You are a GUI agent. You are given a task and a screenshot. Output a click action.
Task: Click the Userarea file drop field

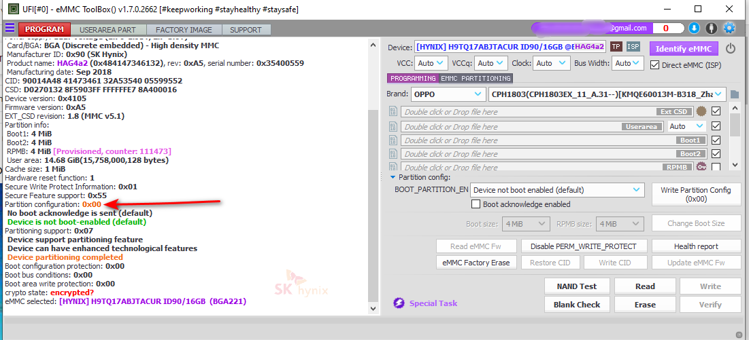pos(533,127)
